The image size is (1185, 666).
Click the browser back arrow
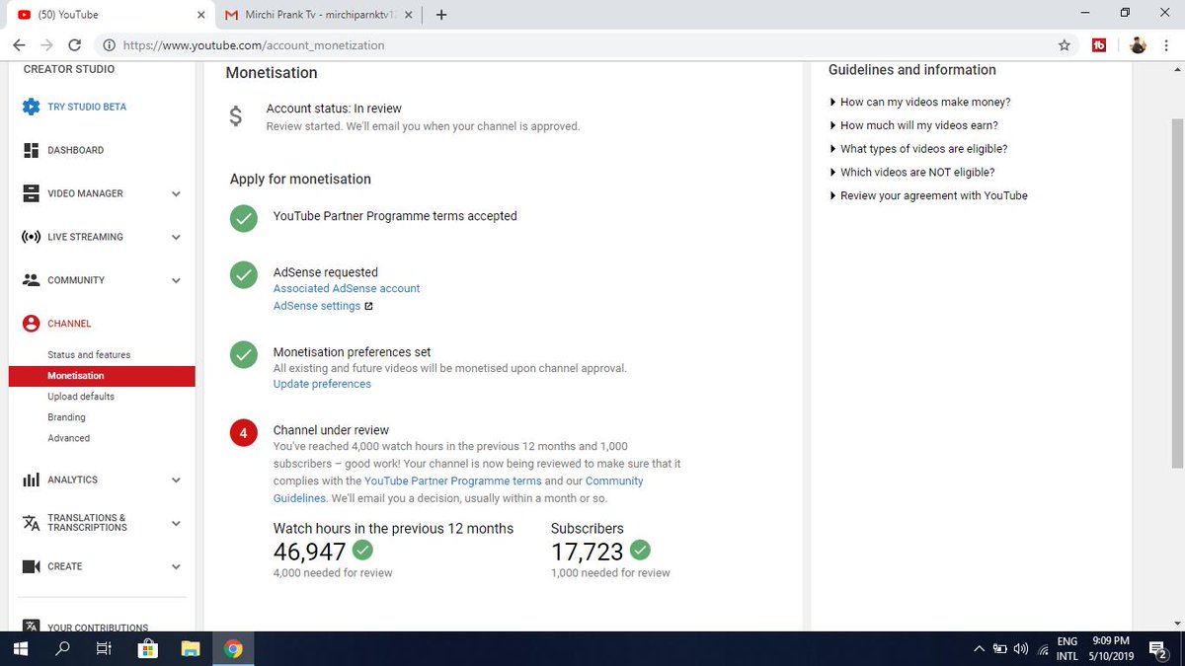(x=20, y=45)
